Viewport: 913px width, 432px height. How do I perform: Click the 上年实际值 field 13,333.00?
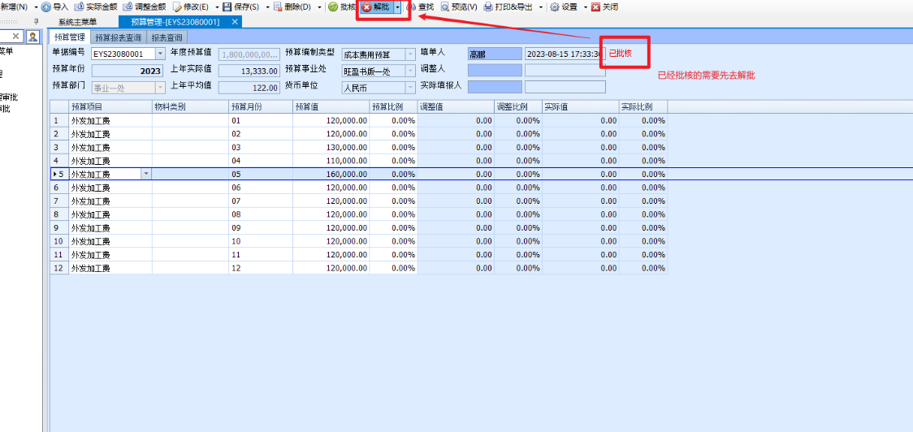click(249, 71)
